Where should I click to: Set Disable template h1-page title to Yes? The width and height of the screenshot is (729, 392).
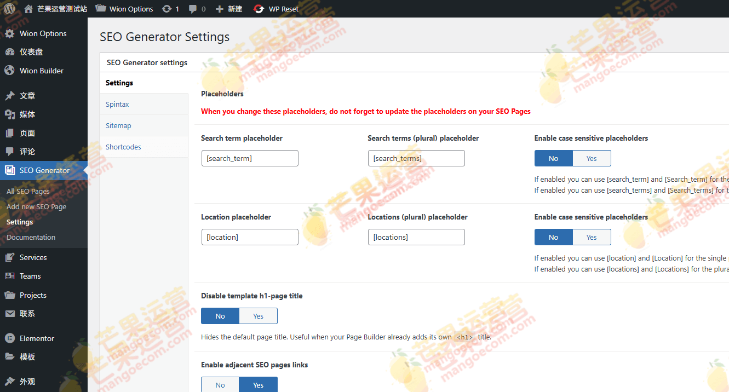coord(258,316)
